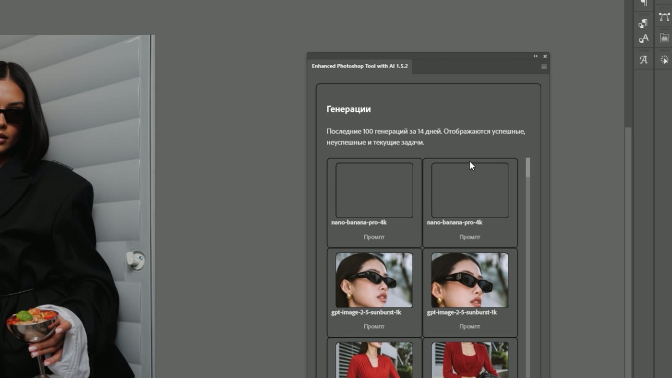Open the left nano-banana-pro-4k empty thumbnail

pyautogui.click(x=374, y=190)
